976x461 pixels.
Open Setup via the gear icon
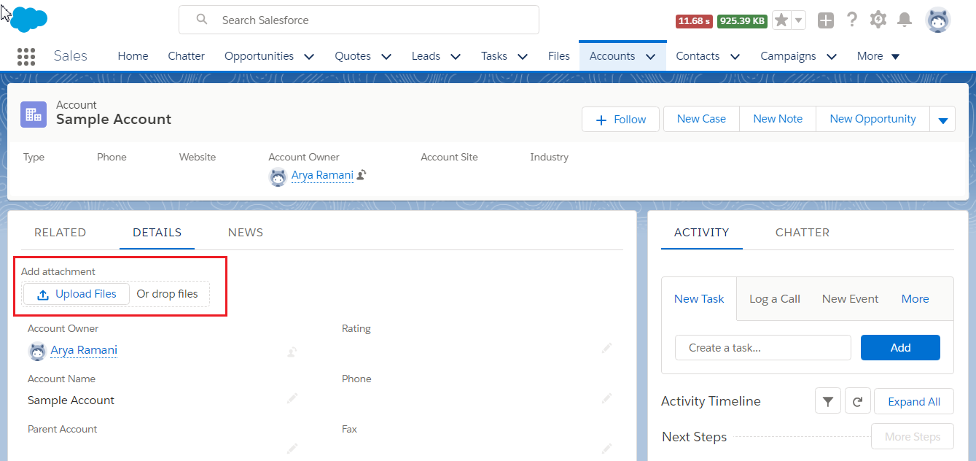[878, 20]
